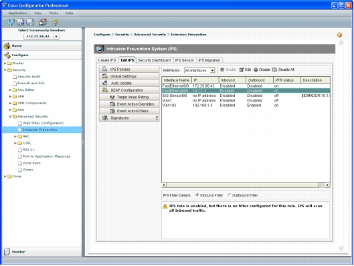Screen dimensions: 354x266
Task: Expand the VPN Components folder
Action: [10, 103]
